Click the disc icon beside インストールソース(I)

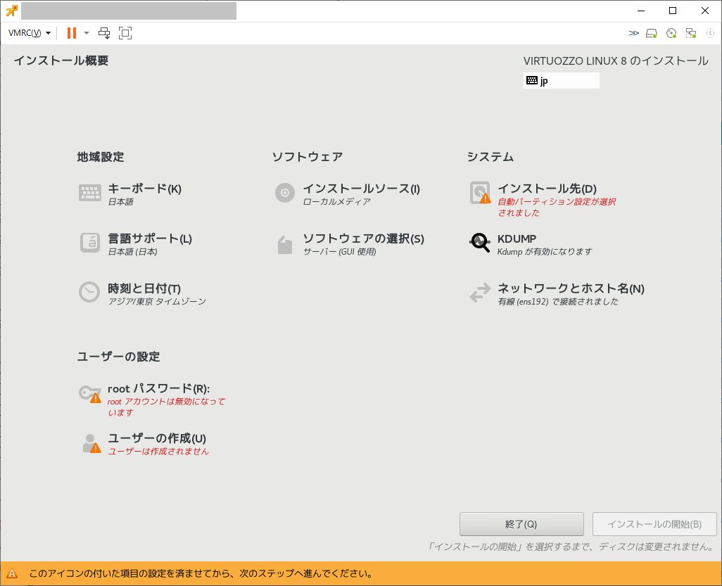(x=284, y=193)
